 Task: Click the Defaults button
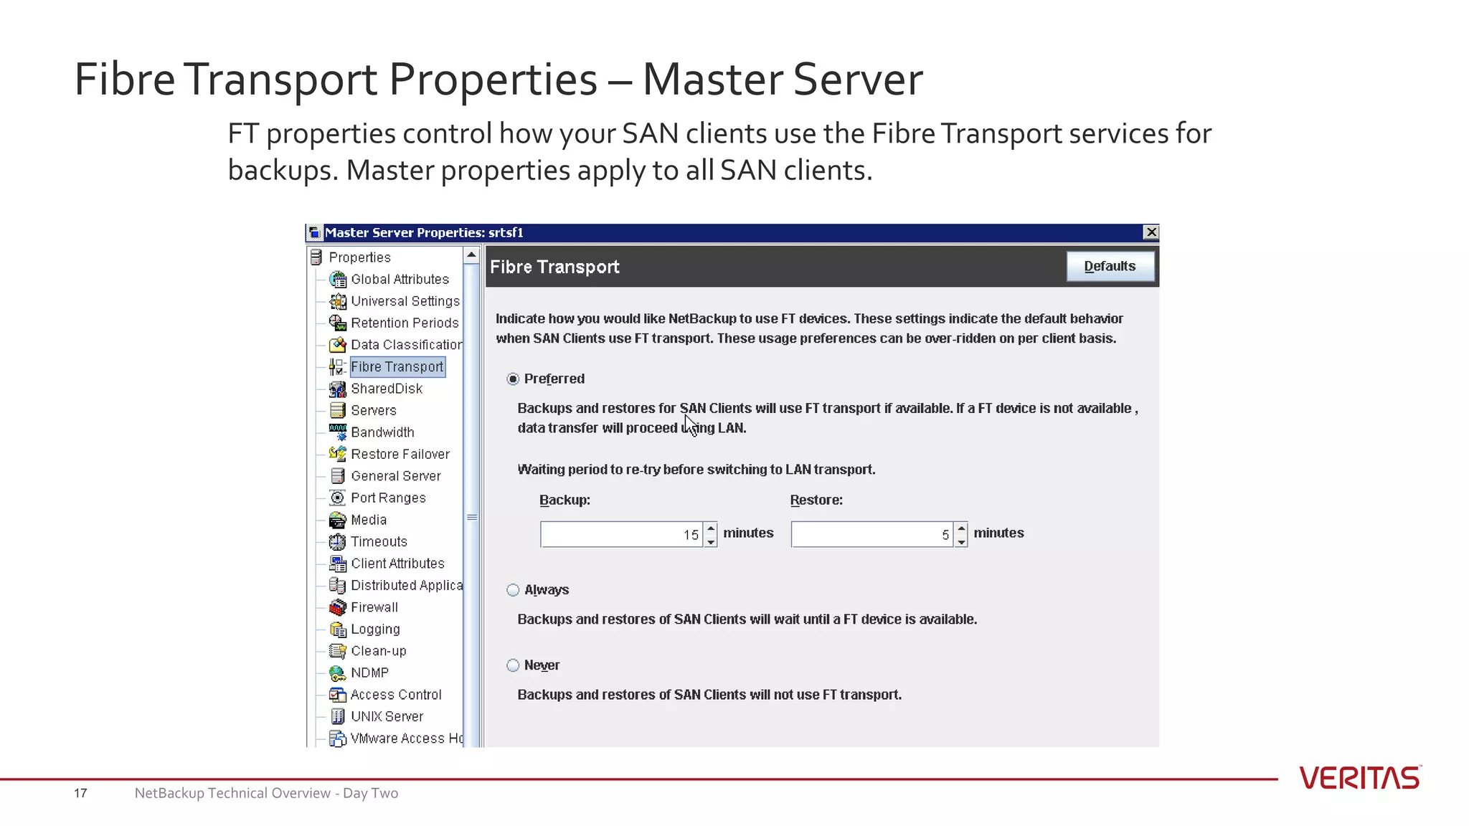tap(1110, 266)
